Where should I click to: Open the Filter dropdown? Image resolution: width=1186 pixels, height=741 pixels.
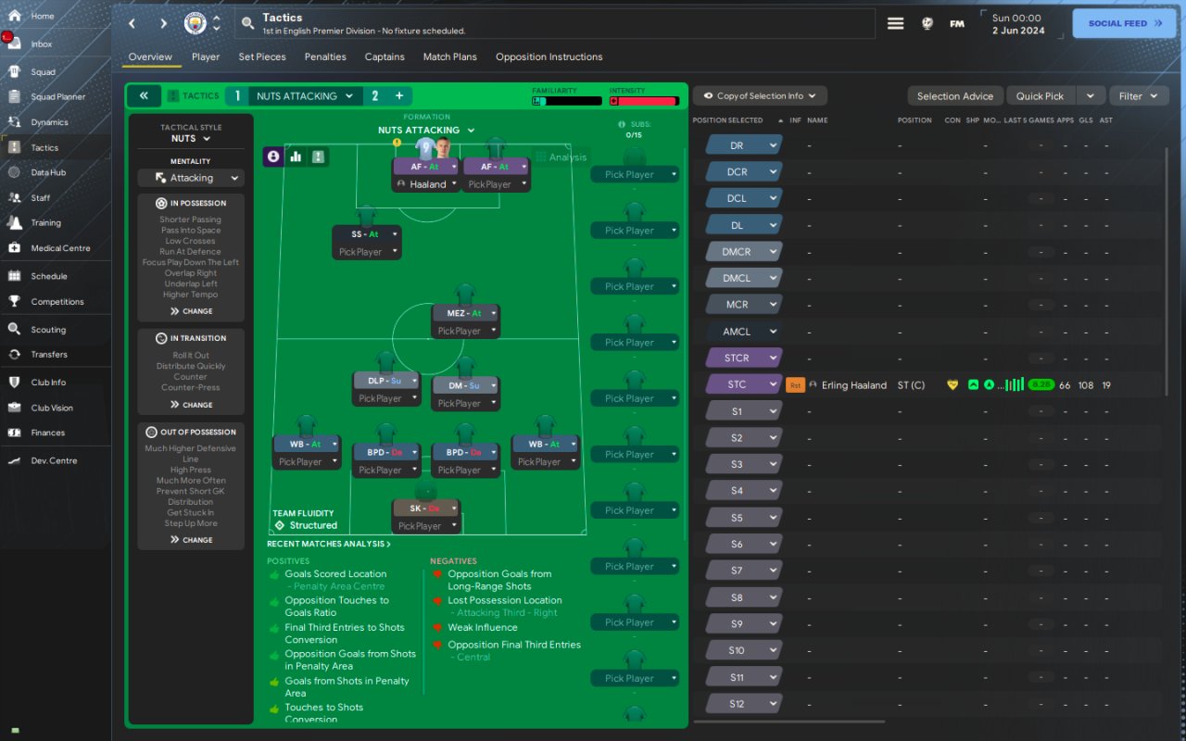(1139, 95)
